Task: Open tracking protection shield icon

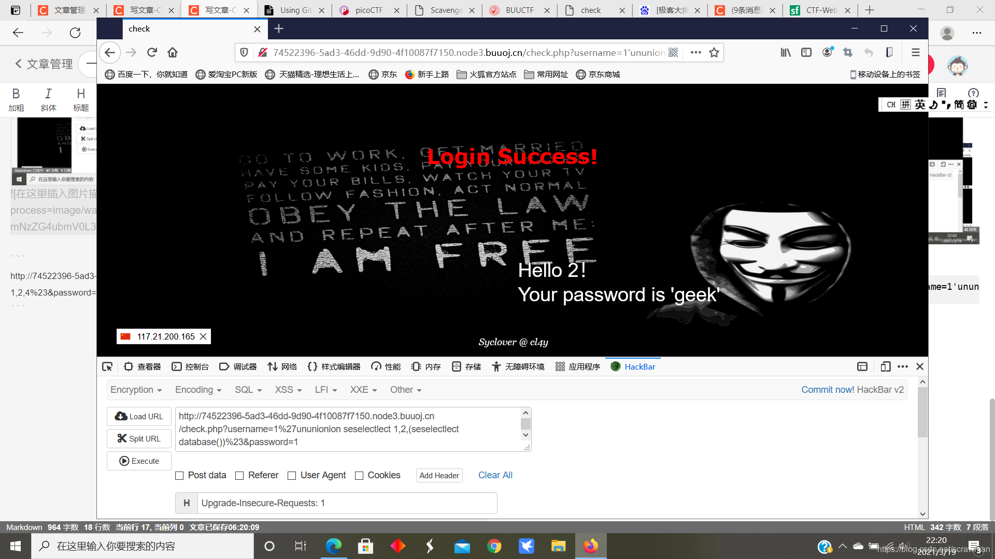Action: coord(244,52)
